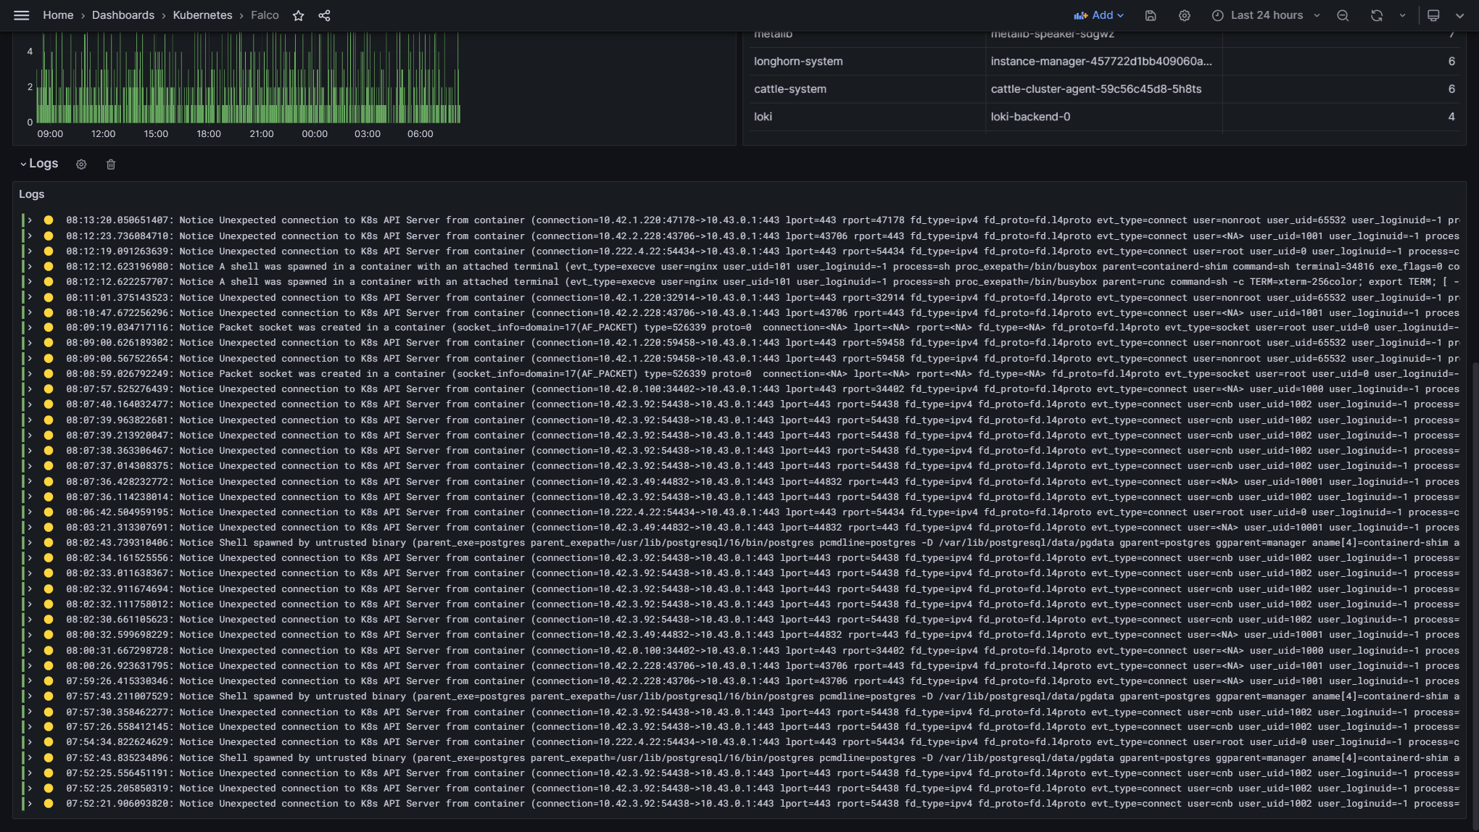Collapse the Logs row section
This screenshot has height=832, width=1479.
tap(23, 164)
